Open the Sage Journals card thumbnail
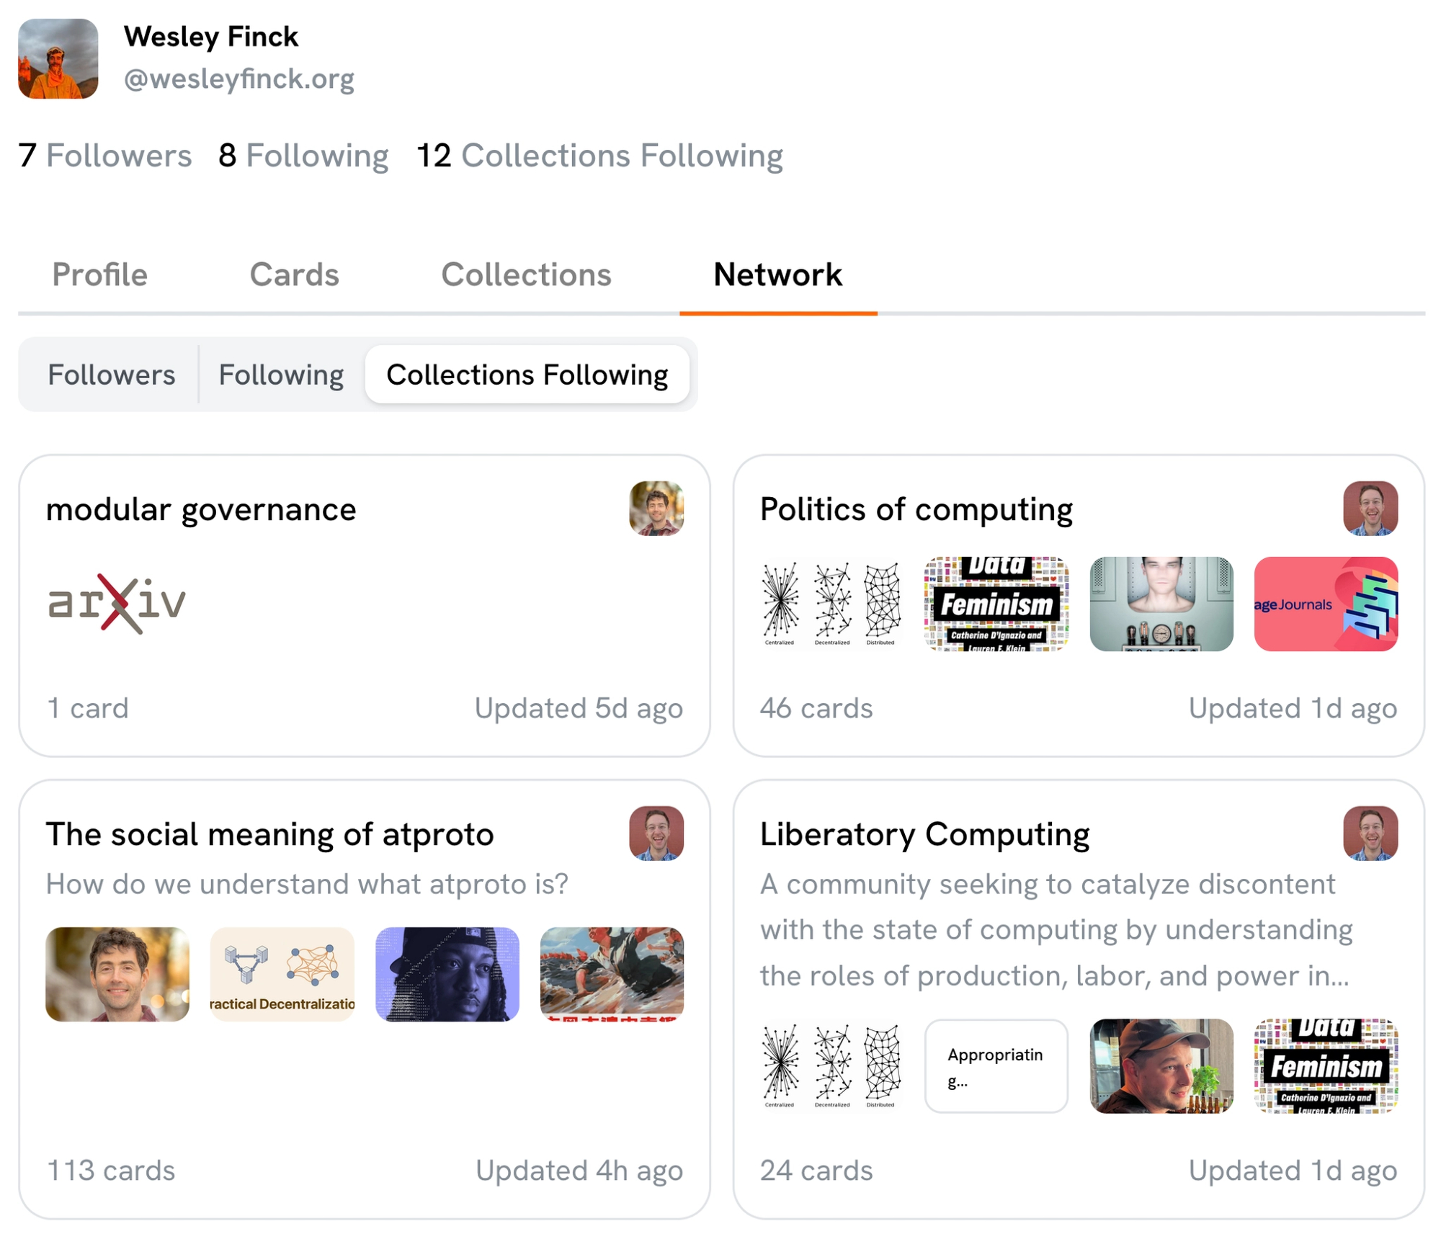Screen dimensions: 1441x1234 coord(1325,604)
